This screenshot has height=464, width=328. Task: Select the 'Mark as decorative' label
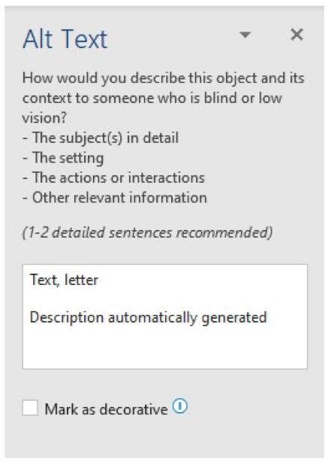click(x=106, y=410)
